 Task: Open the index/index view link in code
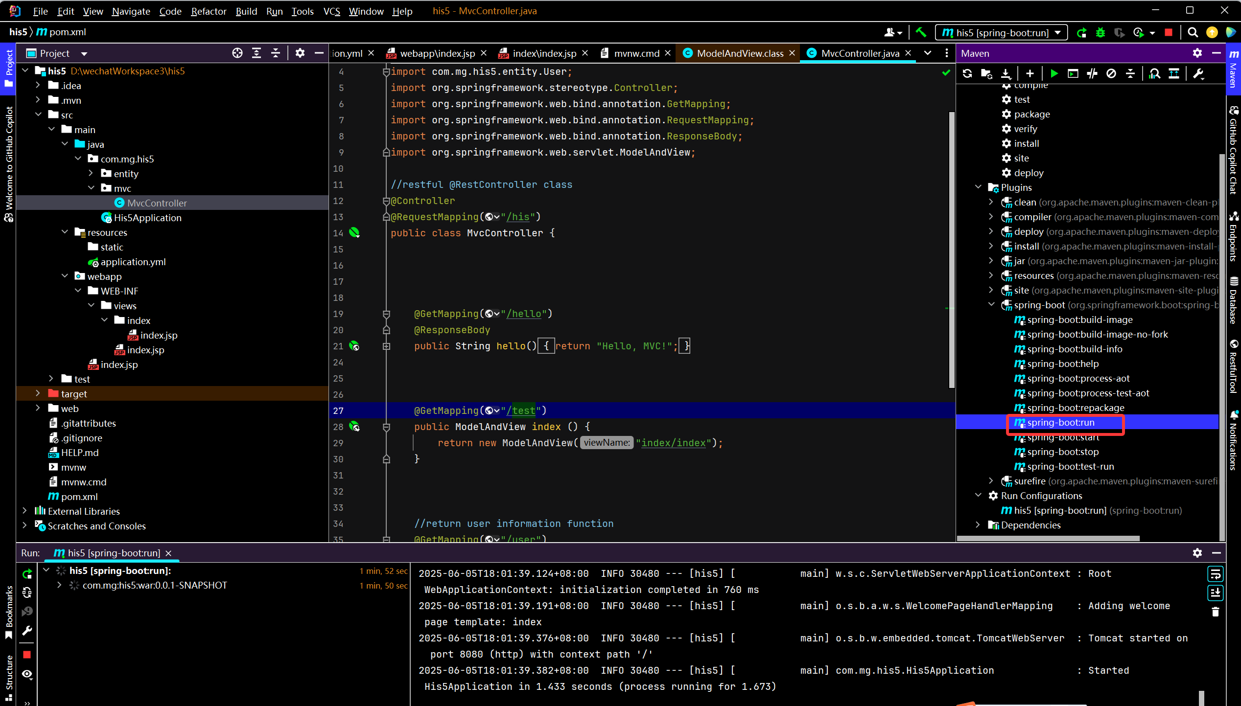[673, 443]
